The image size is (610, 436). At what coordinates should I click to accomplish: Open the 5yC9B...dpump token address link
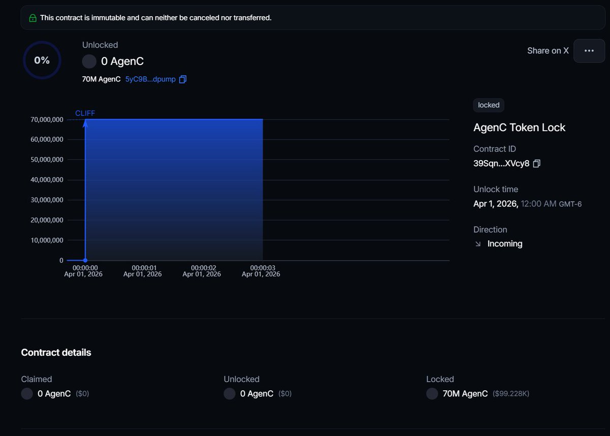150,79
